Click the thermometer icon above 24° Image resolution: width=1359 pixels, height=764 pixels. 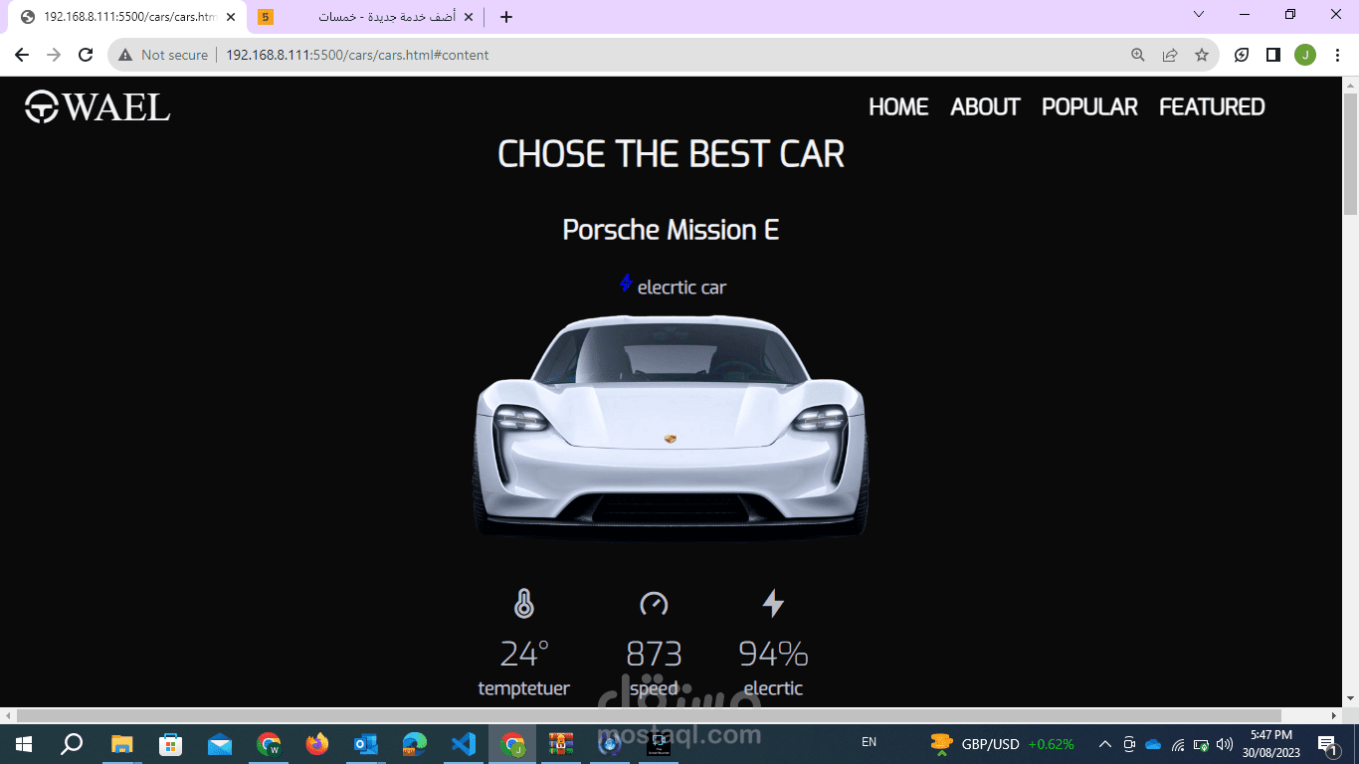524,604
